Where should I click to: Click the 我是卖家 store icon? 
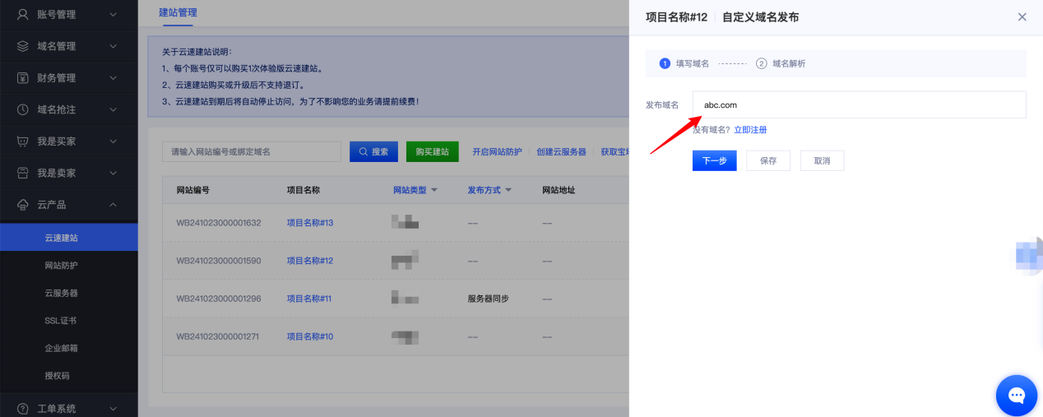coord(23,173)
